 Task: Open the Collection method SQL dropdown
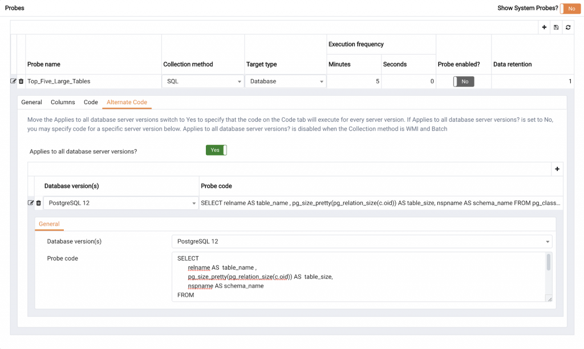[x=202, y=81]
